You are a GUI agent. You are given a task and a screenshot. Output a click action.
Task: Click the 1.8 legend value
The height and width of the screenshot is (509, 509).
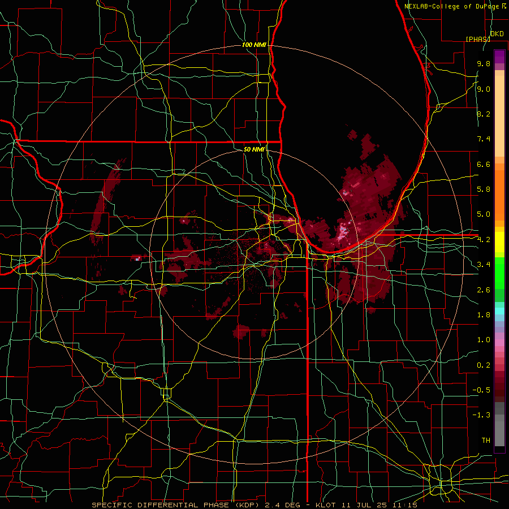484,315
